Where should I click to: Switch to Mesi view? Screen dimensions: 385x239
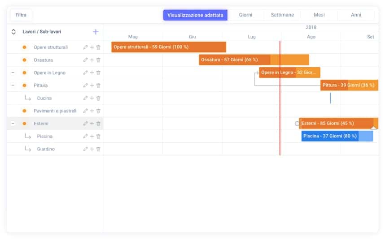tap(319, 15)
